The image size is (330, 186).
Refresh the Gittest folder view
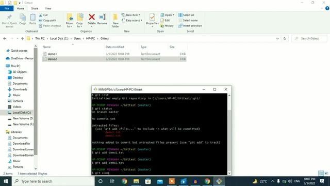pyautogui.click(x=285, y=39)
